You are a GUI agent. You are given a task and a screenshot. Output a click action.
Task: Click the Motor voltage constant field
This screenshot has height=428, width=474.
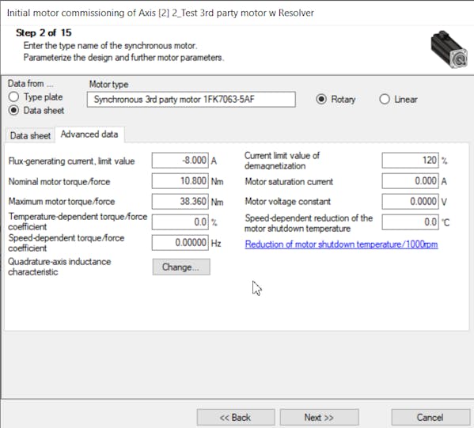pyautogui.click(x=410, y=201)
